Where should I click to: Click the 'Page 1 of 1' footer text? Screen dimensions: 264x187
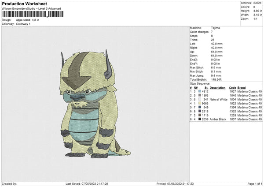(x=255, y=184)
